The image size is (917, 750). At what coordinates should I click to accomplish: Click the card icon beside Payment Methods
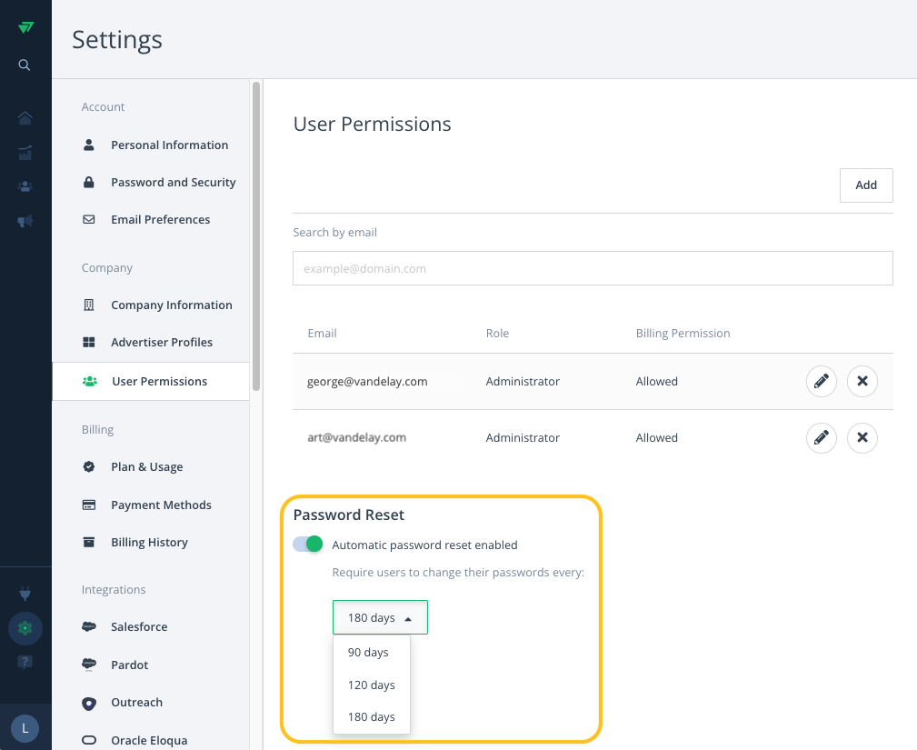click(x=89, y=505)
